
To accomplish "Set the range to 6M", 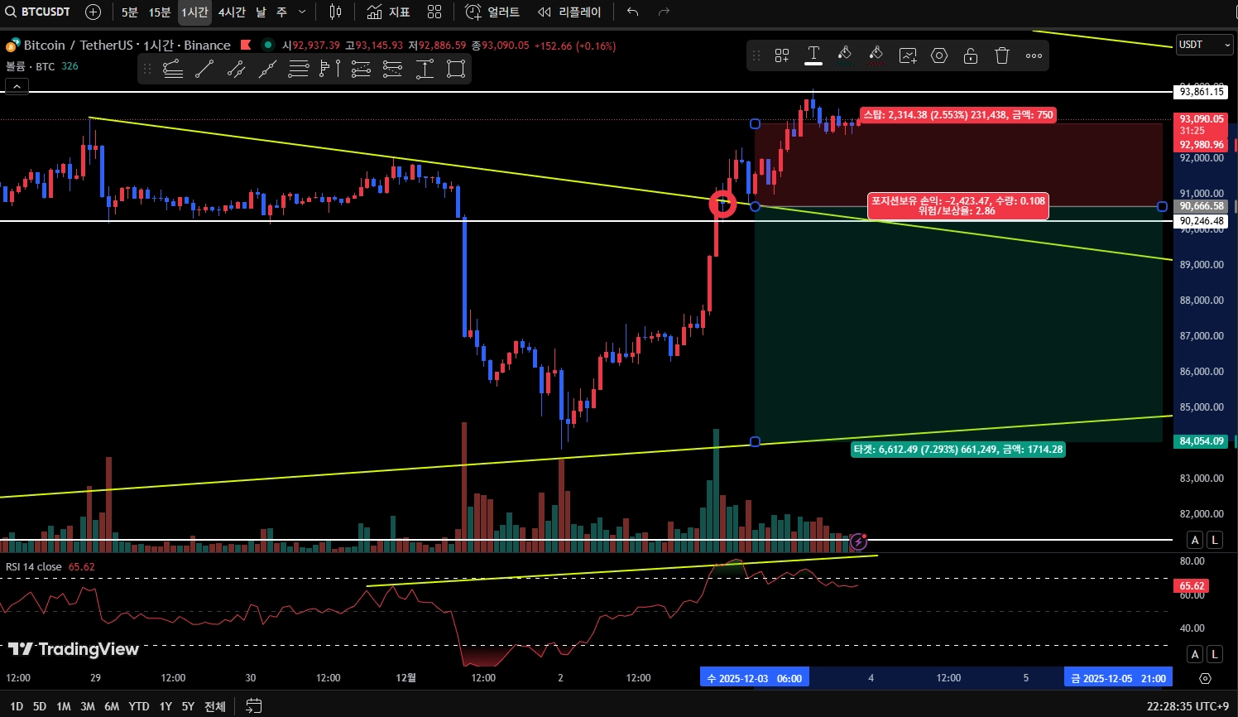I will 112,706.
